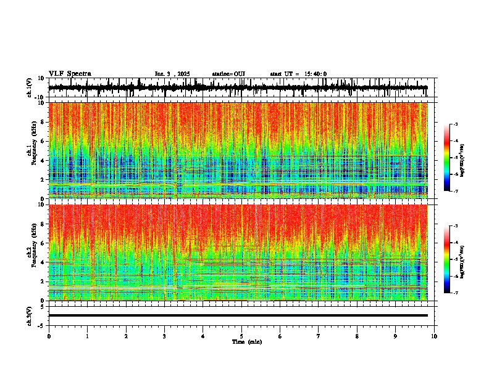The height and width of the screenshot is (377, 489).
Task: Click the ch.1 spectrogram plot
Action: pos(238,150)
